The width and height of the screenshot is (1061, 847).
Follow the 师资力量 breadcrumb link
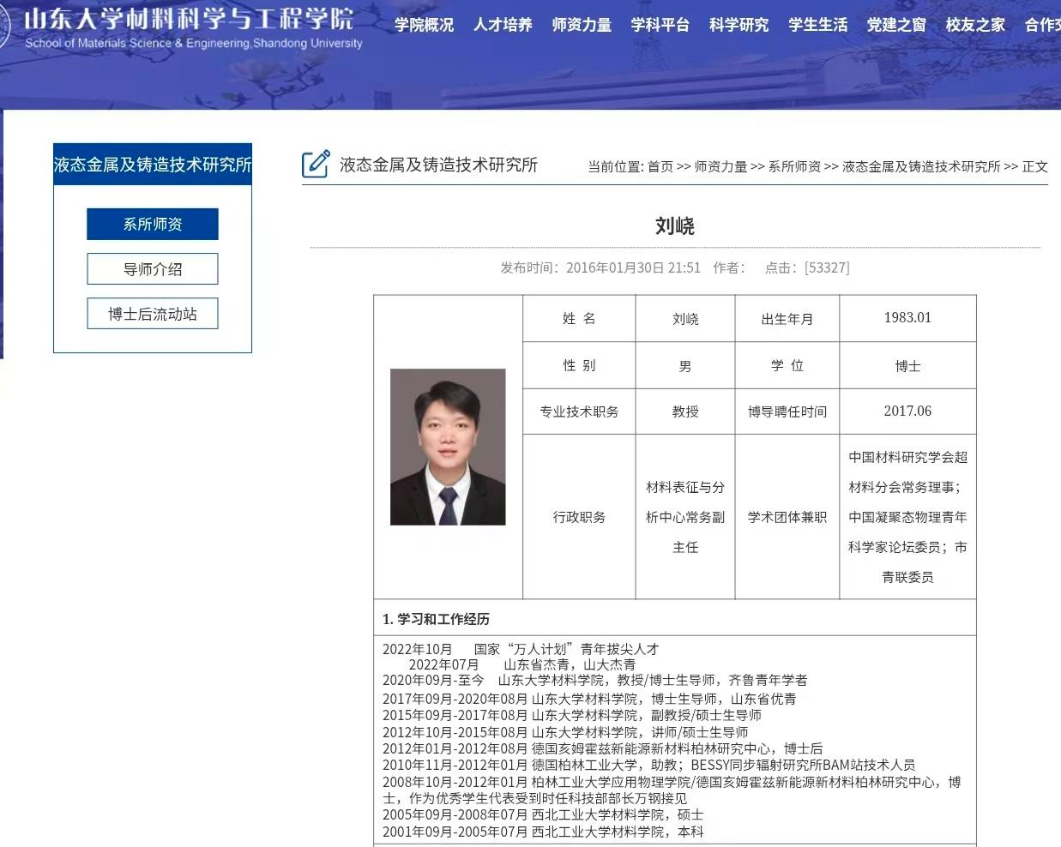720,166
